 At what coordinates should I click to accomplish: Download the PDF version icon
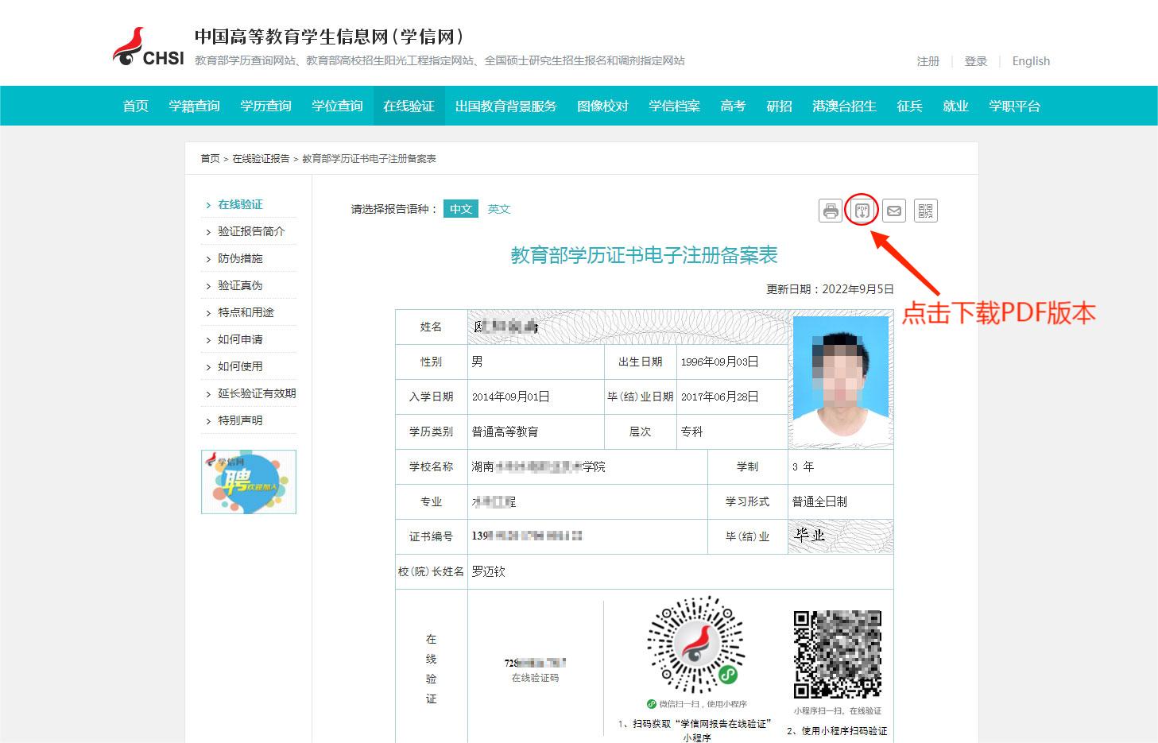(862, 211)
